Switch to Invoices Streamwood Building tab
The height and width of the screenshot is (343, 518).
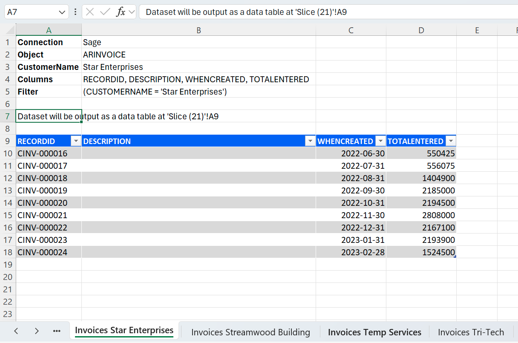(x=250, y=332)
